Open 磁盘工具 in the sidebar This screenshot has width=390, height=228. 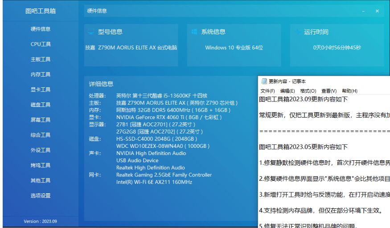(x=41, y=105)
